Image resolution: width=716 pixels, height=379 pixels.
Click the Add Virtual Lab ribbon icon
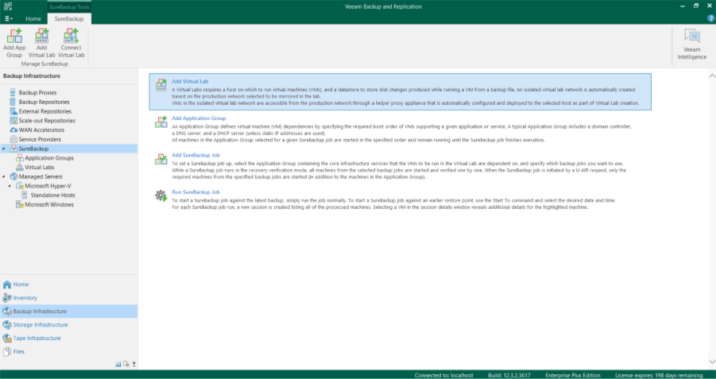click(41, 37)
